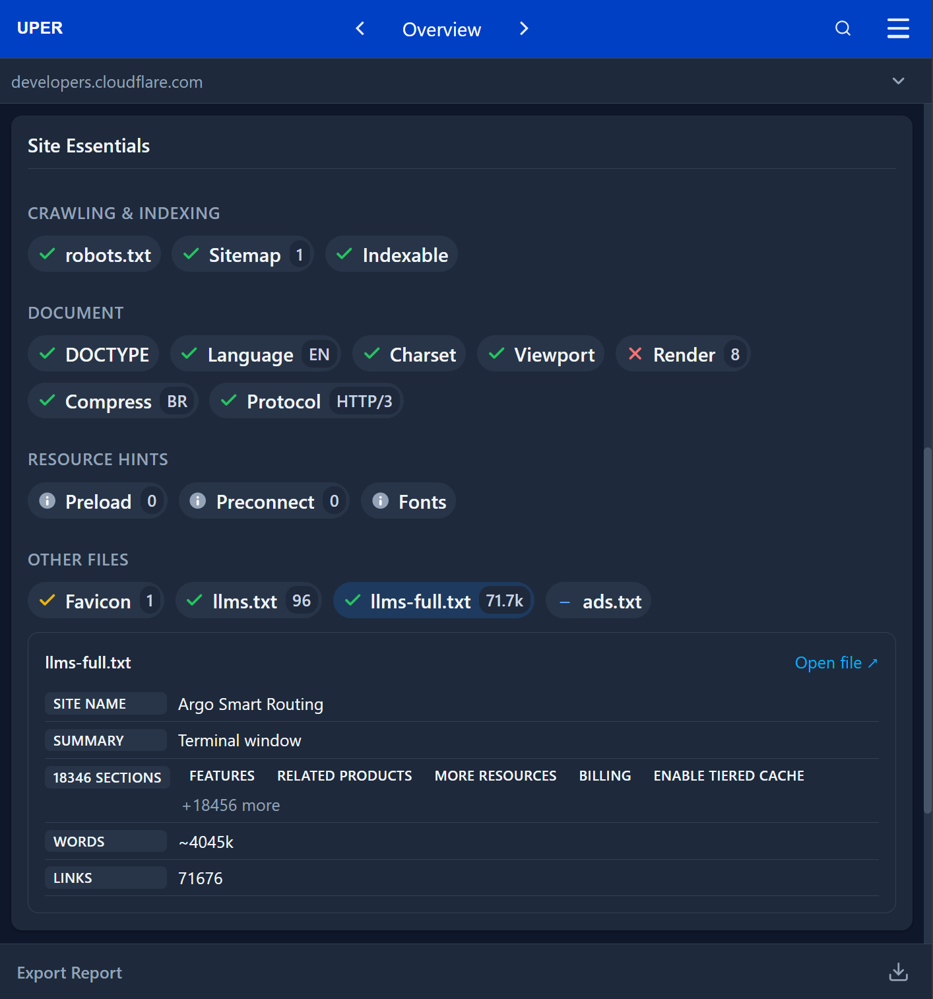Expand the developers.cloudflare.com chevron
The height and width of the screenshot is (999, 933).
(898, 81)
